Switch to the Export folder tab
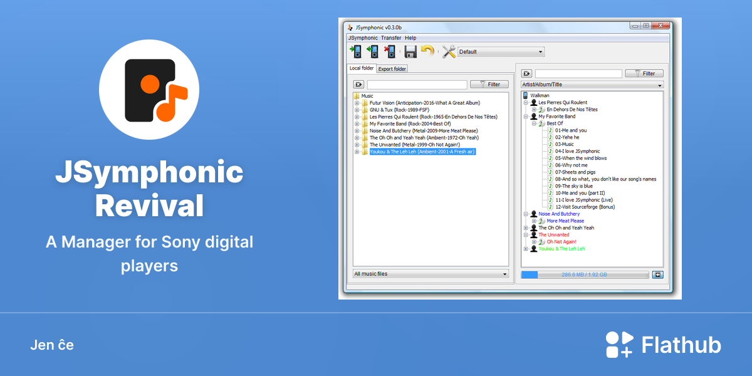 click(392, 69)
